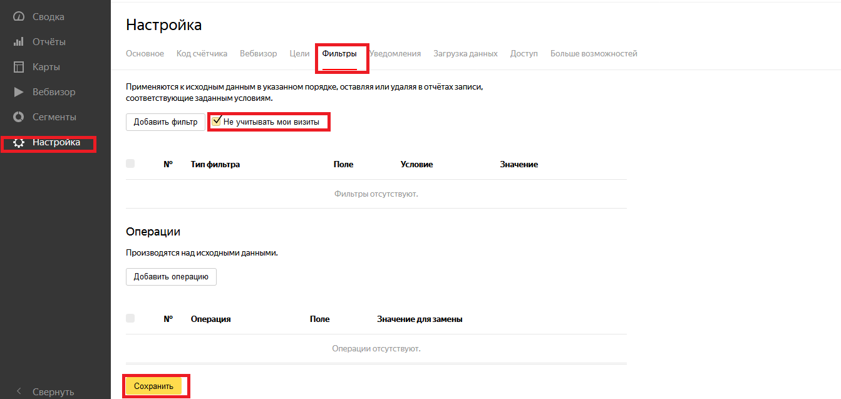Go to the Цели tab
The image size is (841, 399).
[299, 54]
